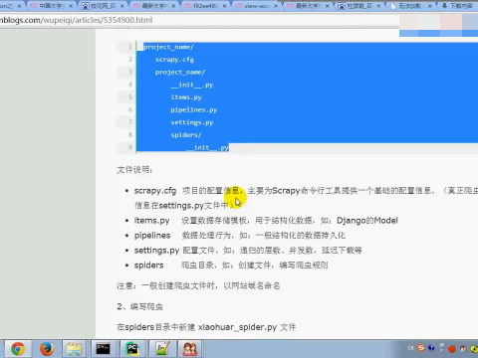The image size is (478, 358).
Task: Open the command prompt taskbar icon
Action: click(x=103, y=349)
